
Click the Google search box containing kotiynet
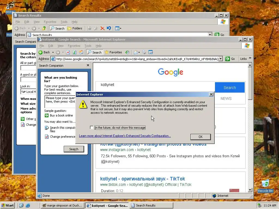pyautogui.click(x=155, y=85)
